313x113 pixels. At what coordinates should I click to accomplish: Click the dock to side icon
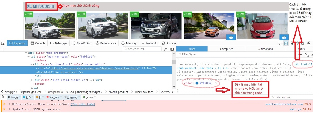303,43
